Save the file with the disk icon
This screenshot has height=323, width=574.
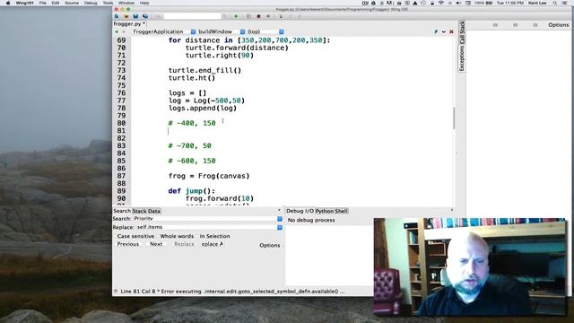point(135,16)
